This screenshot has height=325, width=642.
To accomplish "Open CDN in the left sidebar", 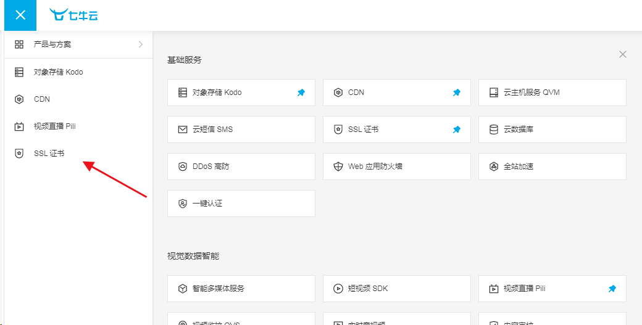I will click(78, 99).
